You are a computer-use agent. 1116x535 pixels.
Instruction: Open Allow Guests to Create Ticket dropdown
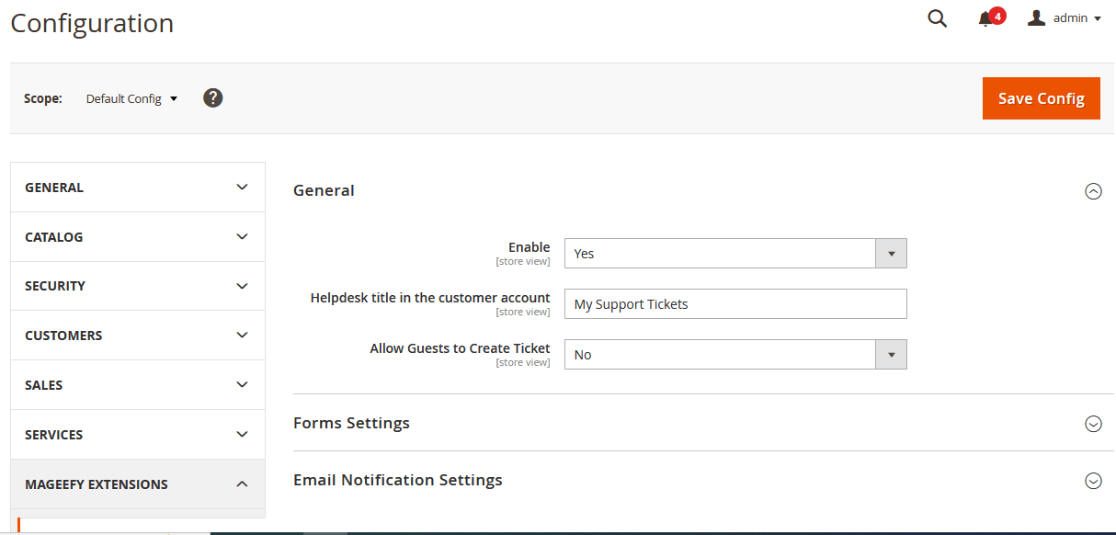(x=735, y=355)
